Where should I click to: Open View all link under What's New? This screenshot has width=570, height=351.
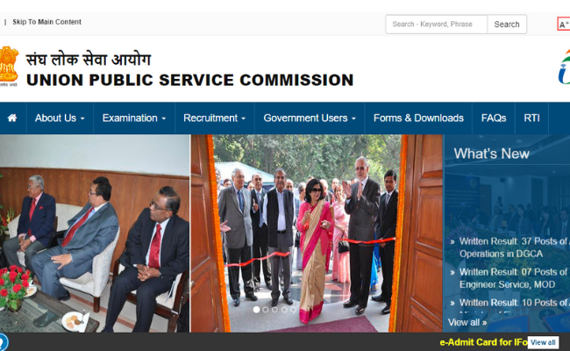coord(467,322)
